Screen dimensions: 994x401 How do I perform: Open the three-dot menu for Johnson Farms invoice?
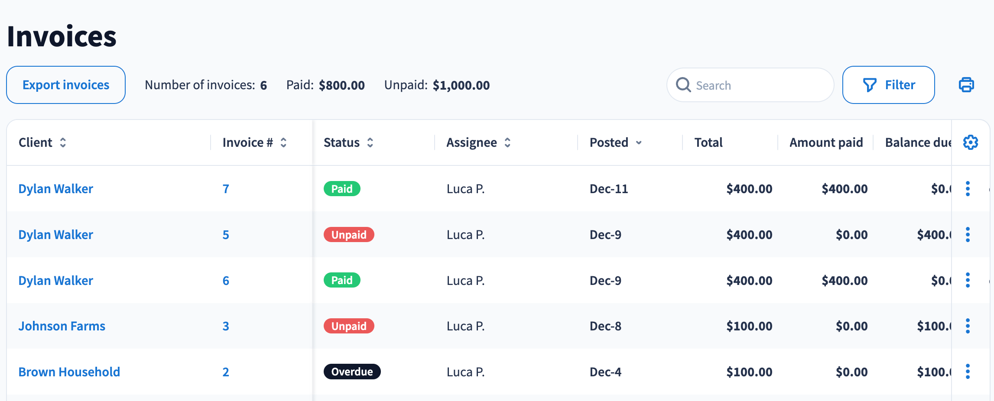tap(968, 326)
